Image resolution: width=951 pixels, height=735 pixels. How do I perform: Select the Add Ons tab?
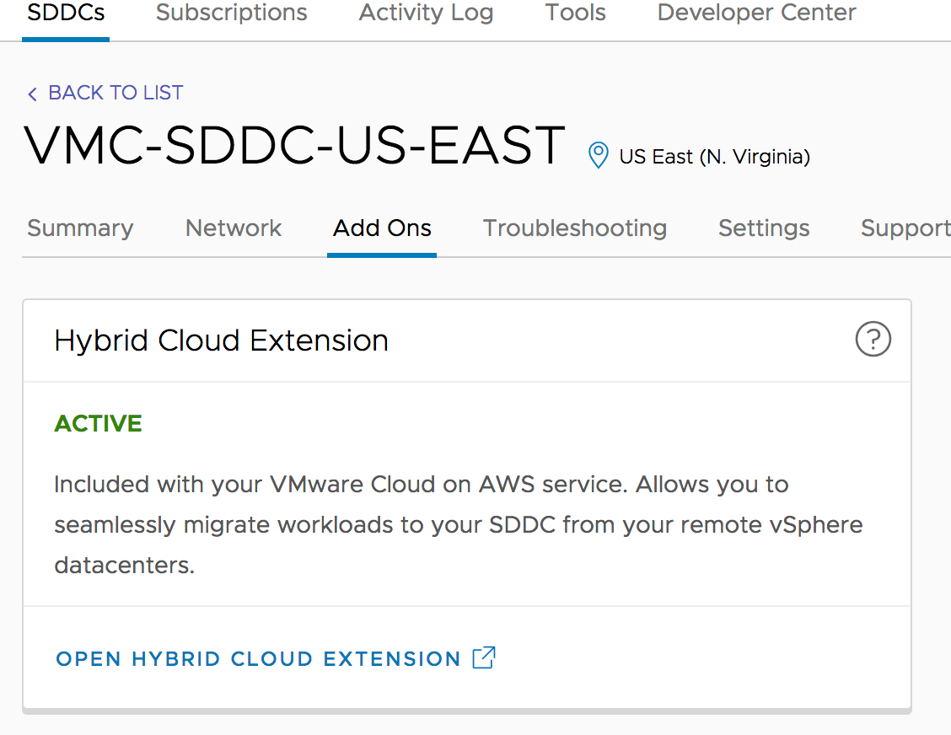[x=381, y=228]
